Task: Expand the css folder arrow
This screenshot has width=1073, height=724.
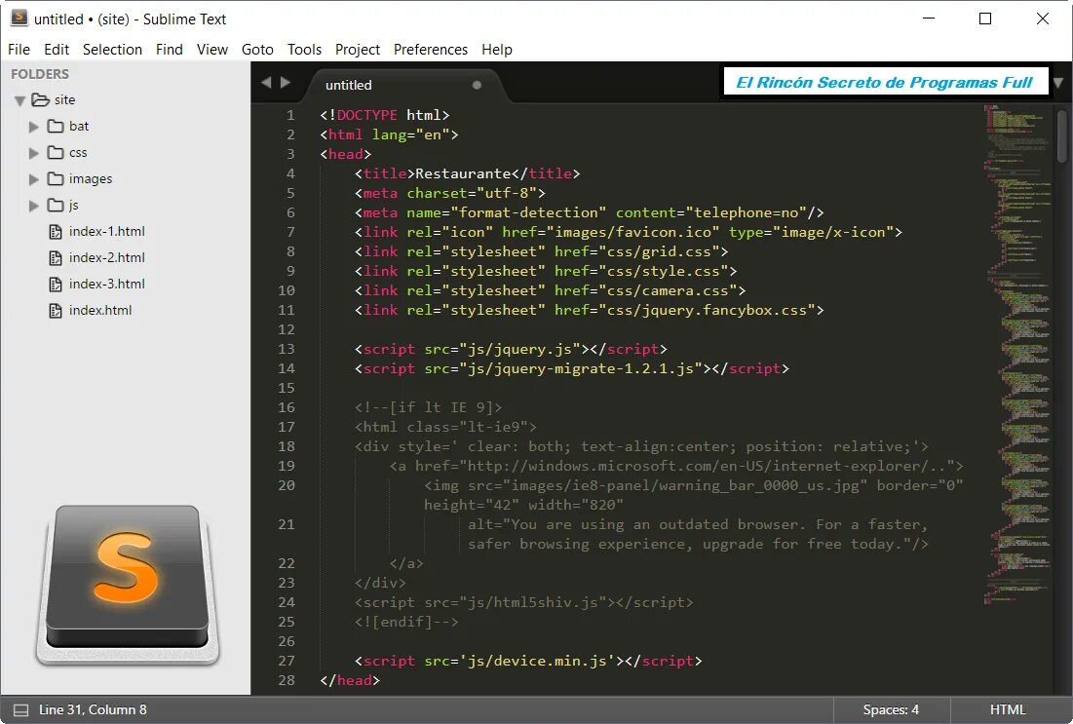Action: click(x=33, y=153)
